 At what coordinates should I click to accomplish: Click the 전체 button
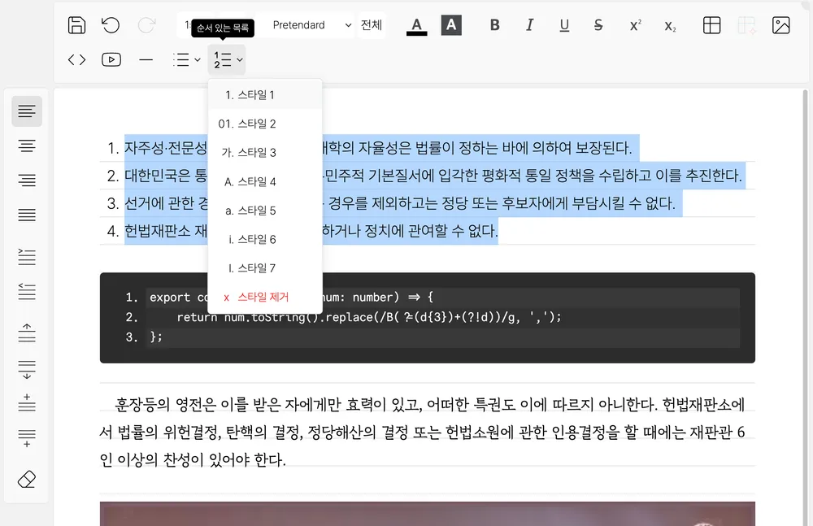pyautogui.click(x=372, y=25)
